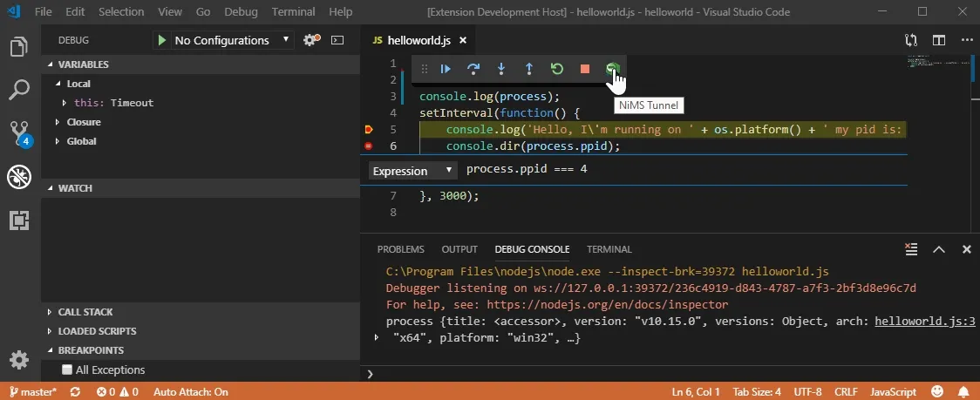Screen dimensions: 980x400
Task: Click Tab Size: 4 in status bar
Action: [x=757, y=392]
